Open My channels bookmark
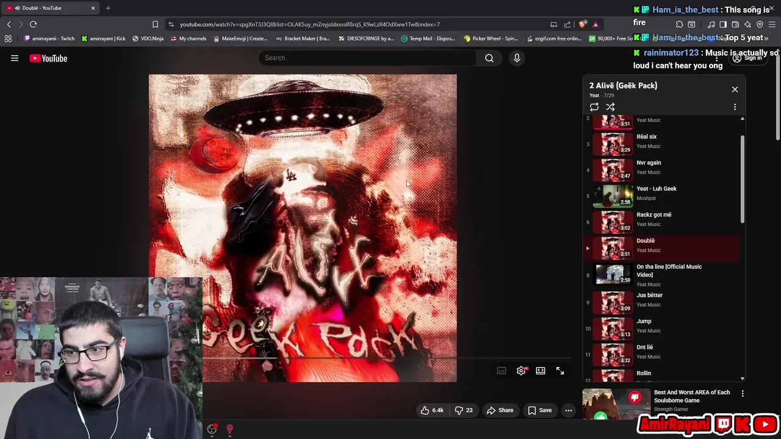Viewport: 781px width, 439px height. coord(189,38)
